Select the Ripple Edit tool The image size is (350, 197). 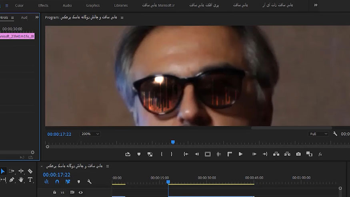point(21,171)
